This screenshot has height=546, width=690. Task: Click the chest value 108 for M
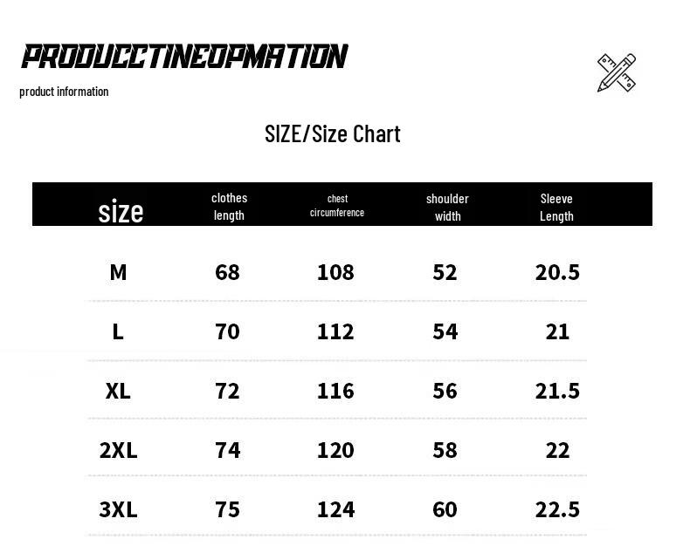pyautogui.click(x=335, y=272)
